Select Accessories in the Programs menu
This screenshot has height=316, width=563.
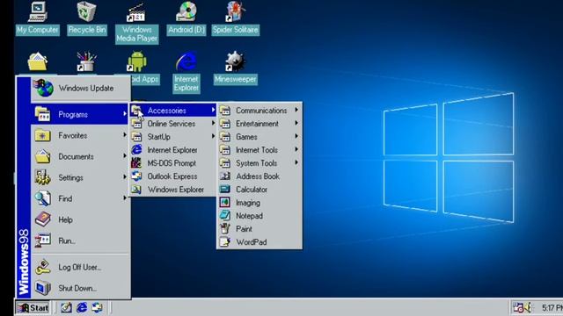pos(173,111)
